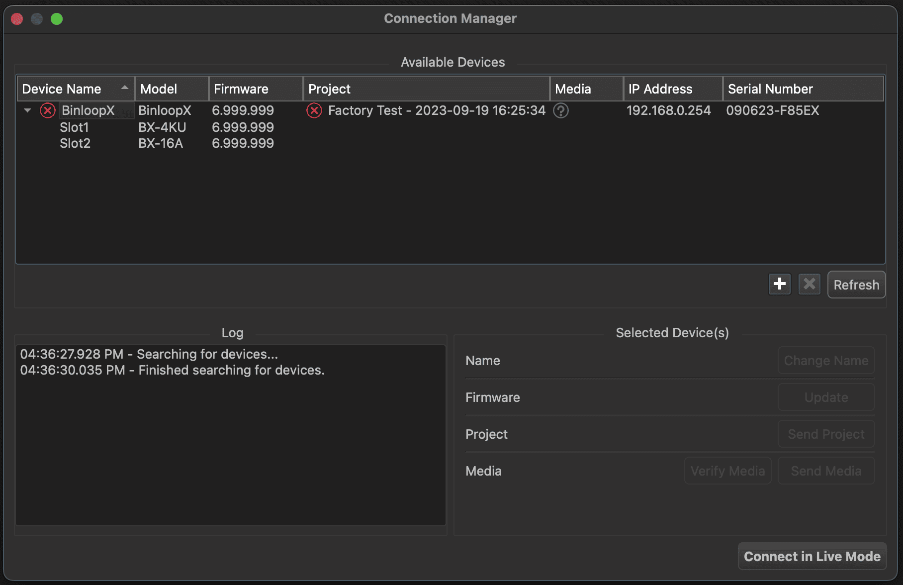Click the red error icon beside BinloopX name
Viewport: 903px width, 585px height.
point(48,110)
